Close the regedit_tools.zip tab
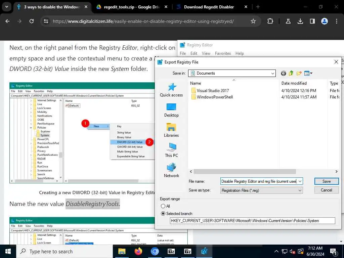The width and height of the screenshot is (344, 258). click(x=166, y=7)
